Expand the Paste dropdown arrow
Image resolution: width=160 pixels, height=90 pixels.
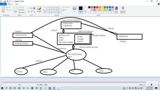pos(3,13)
